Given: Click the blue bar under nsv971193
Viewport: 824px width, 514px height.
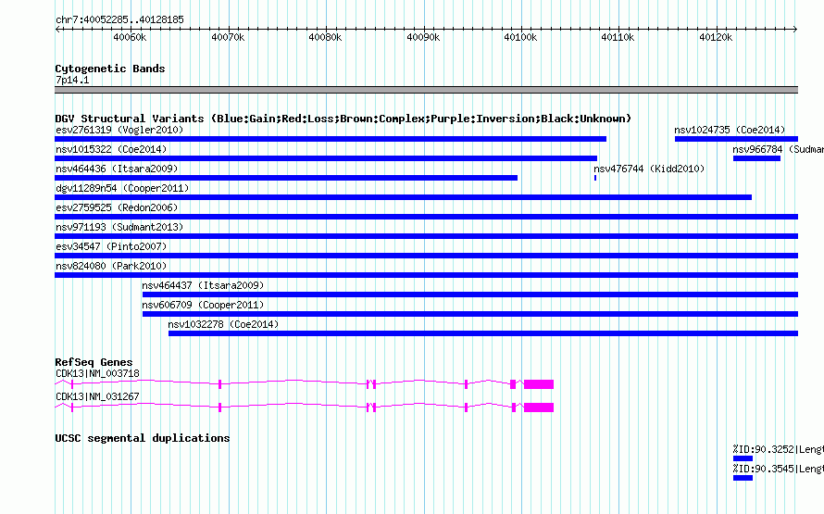Looking at the screenshot, I should 426,236.
